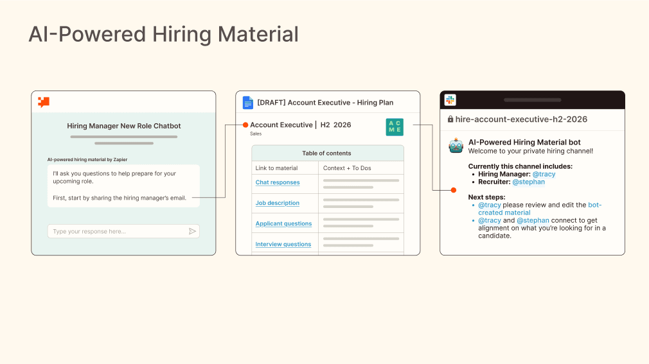This screenshot has height=364, width=649.
Task: Click the send arrow icon in chat input
Action: pyautogui.click(x=192, y=231)
